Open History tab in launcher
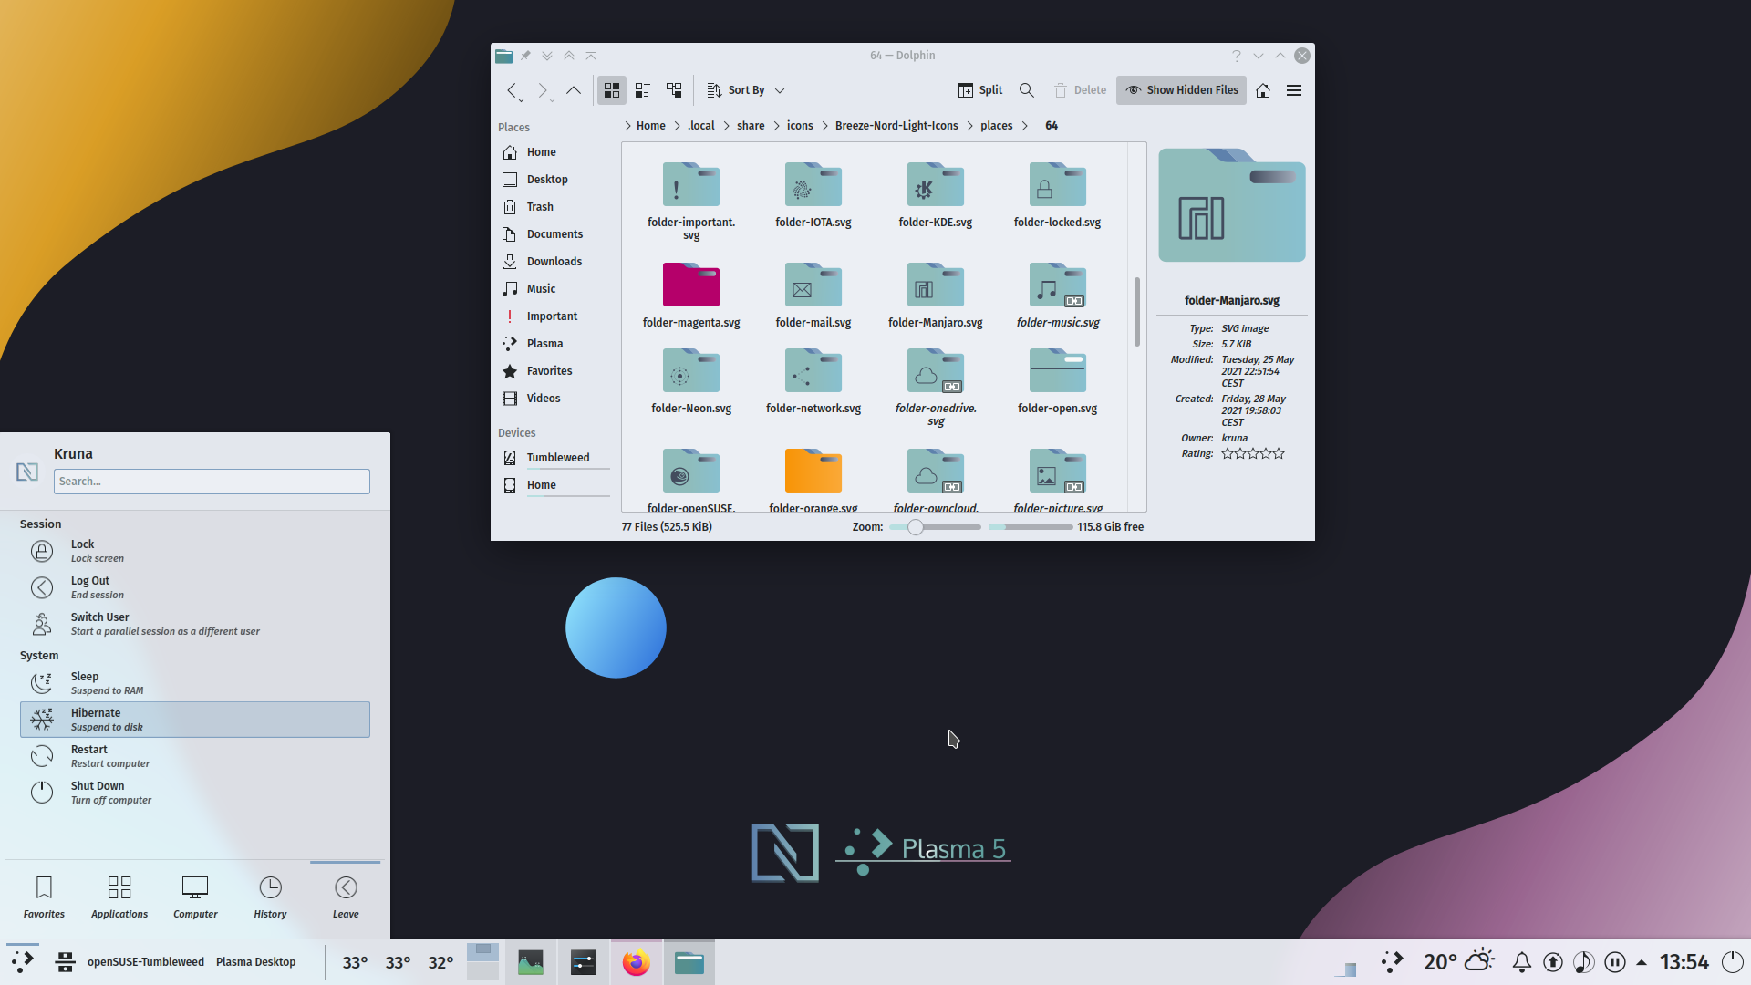1751x985 pixels. coord(270,897)
